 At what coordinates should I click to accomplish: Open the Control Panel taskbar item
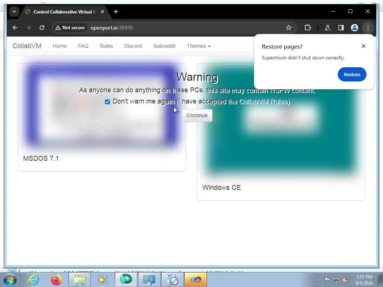[149, 280]
